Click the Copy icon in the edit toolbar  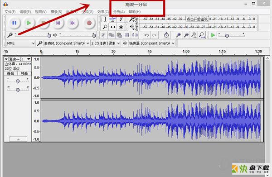tap(112, 35)
